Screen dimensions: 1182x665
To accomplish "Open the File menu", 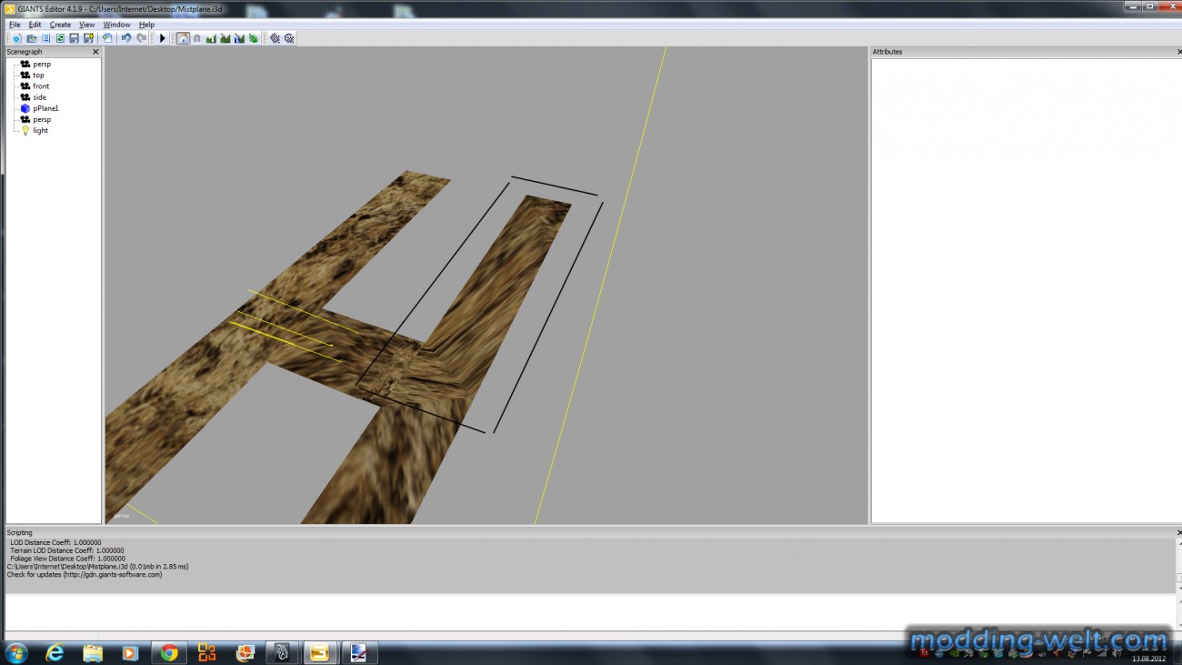I will point(15,25).
